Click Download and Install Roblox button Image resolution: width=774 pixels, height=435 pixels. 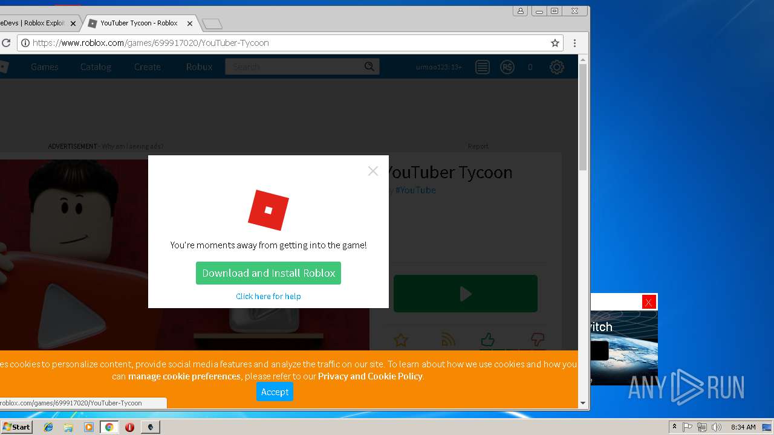pos(268,273)
